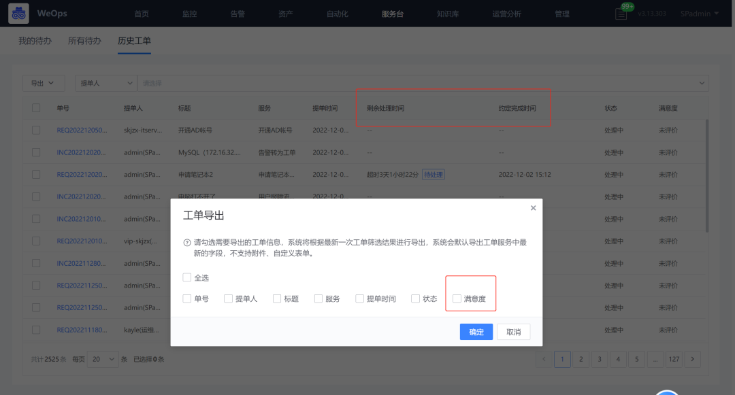Open the 20 per-page size dropdown

103,359
